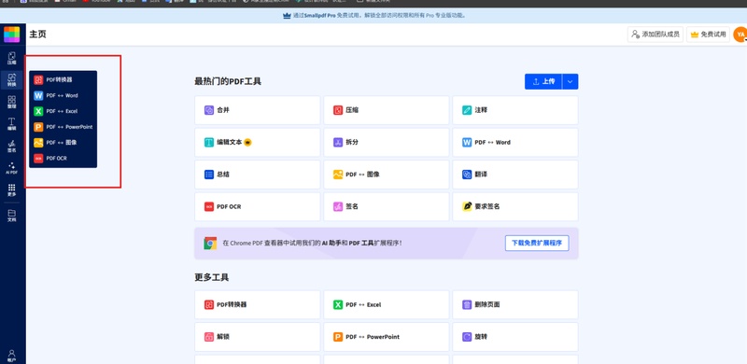This screenshot has height=364, width=747.
Task: Open 账户 at the sidebar bottom
Action: 11,356
